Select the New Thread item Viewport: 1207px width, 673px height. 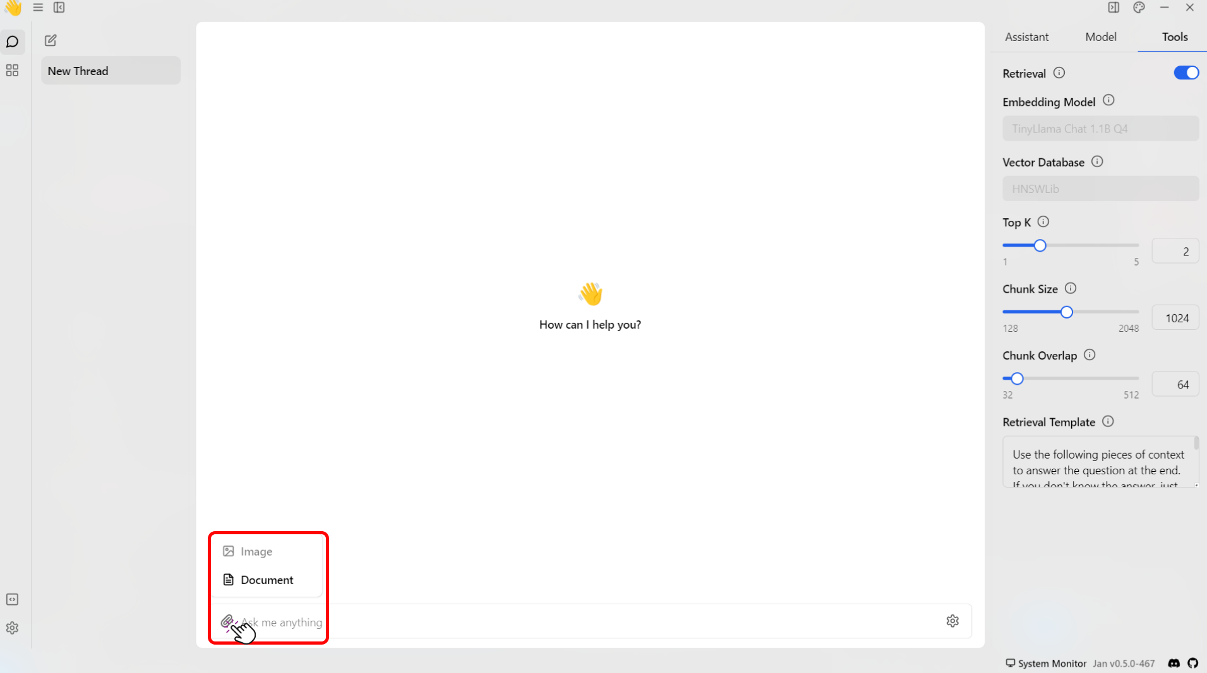pos(111,71)
